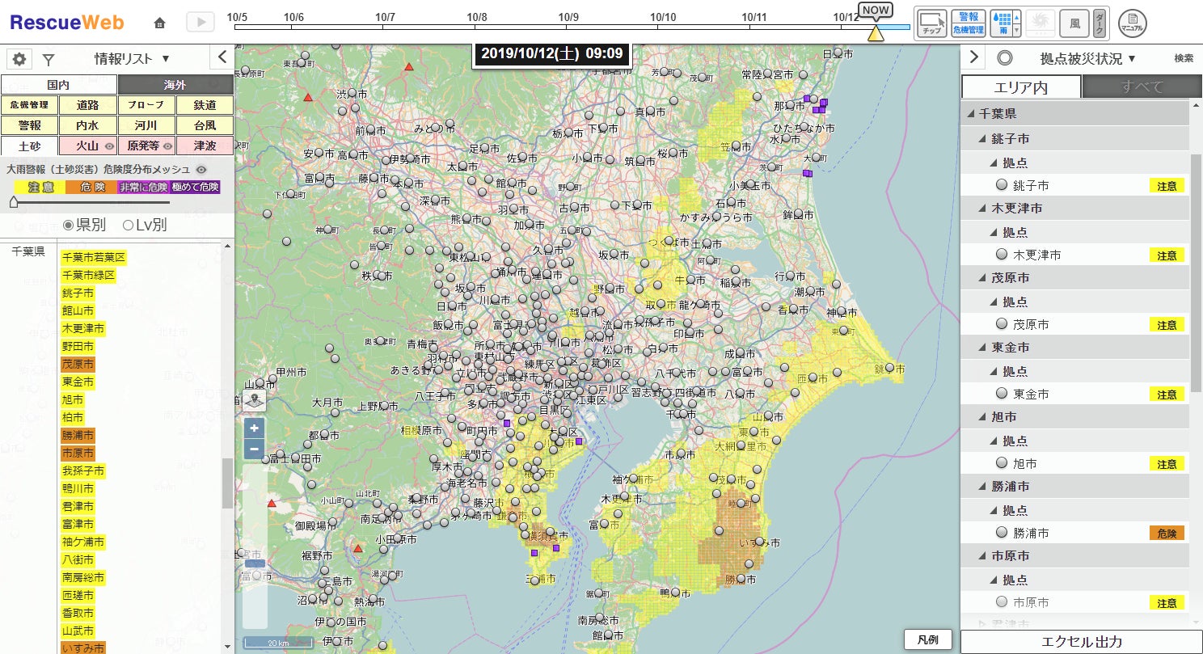Zoom in the map with plus button
The width and height of the screenshot is (1203, 654).
(255, 428)
